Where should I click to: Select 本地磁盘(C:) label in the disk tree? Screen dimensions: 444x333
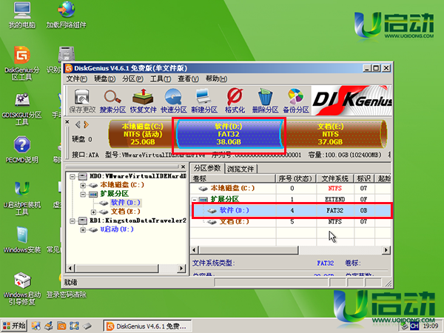[122, 185]
